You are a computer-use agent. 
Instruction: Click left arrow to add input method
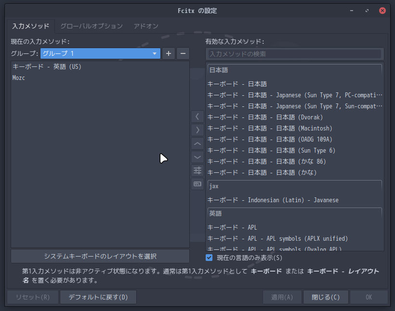[x=197, y=117]
